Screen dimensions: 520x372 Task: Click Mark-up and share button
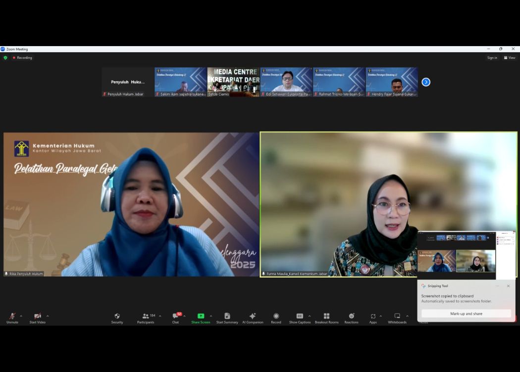466,313
